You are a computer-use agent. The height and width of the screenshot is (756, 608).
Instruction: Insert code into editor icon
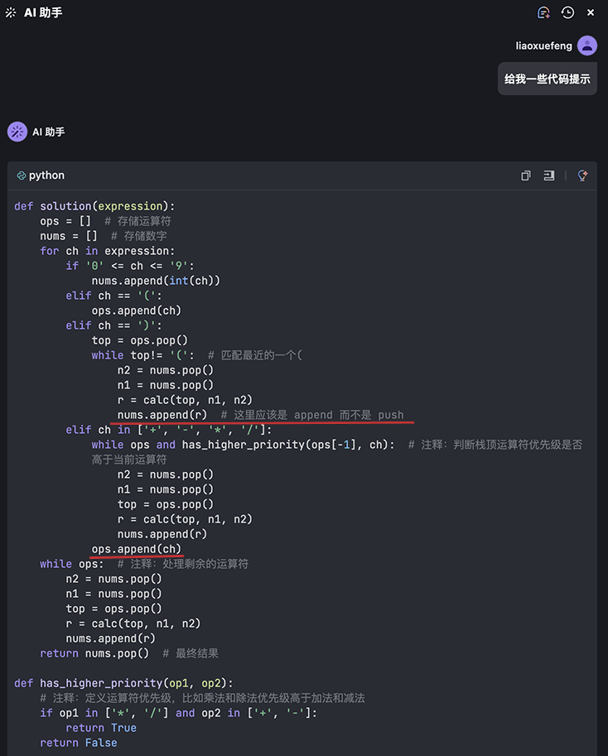click(549, 176)
